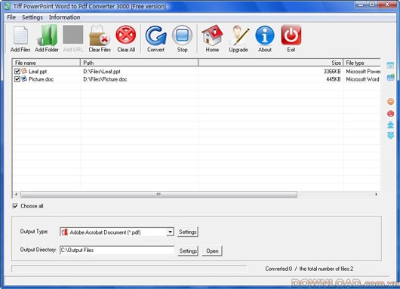The image size is (400, 289).
Task: Sort by File type column header
Action: [x=362, y=63]
